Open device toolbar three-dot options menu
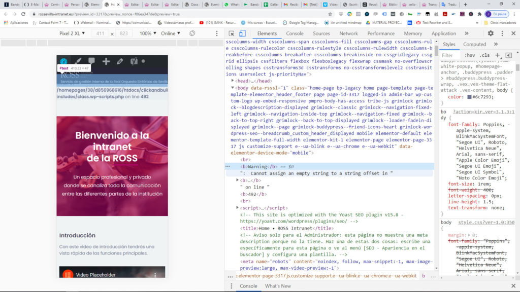The image size is (520, 292). click(217, 33)
